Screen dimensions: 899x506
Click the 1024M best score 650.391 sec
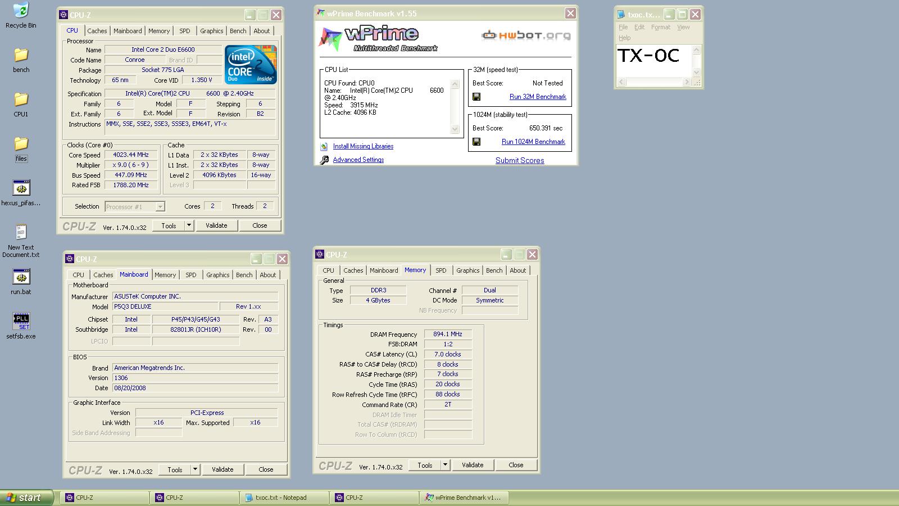coord(546,128)
